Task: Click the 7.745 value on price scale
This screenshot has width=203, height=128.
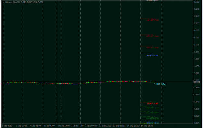Action: tap(197, 16)
